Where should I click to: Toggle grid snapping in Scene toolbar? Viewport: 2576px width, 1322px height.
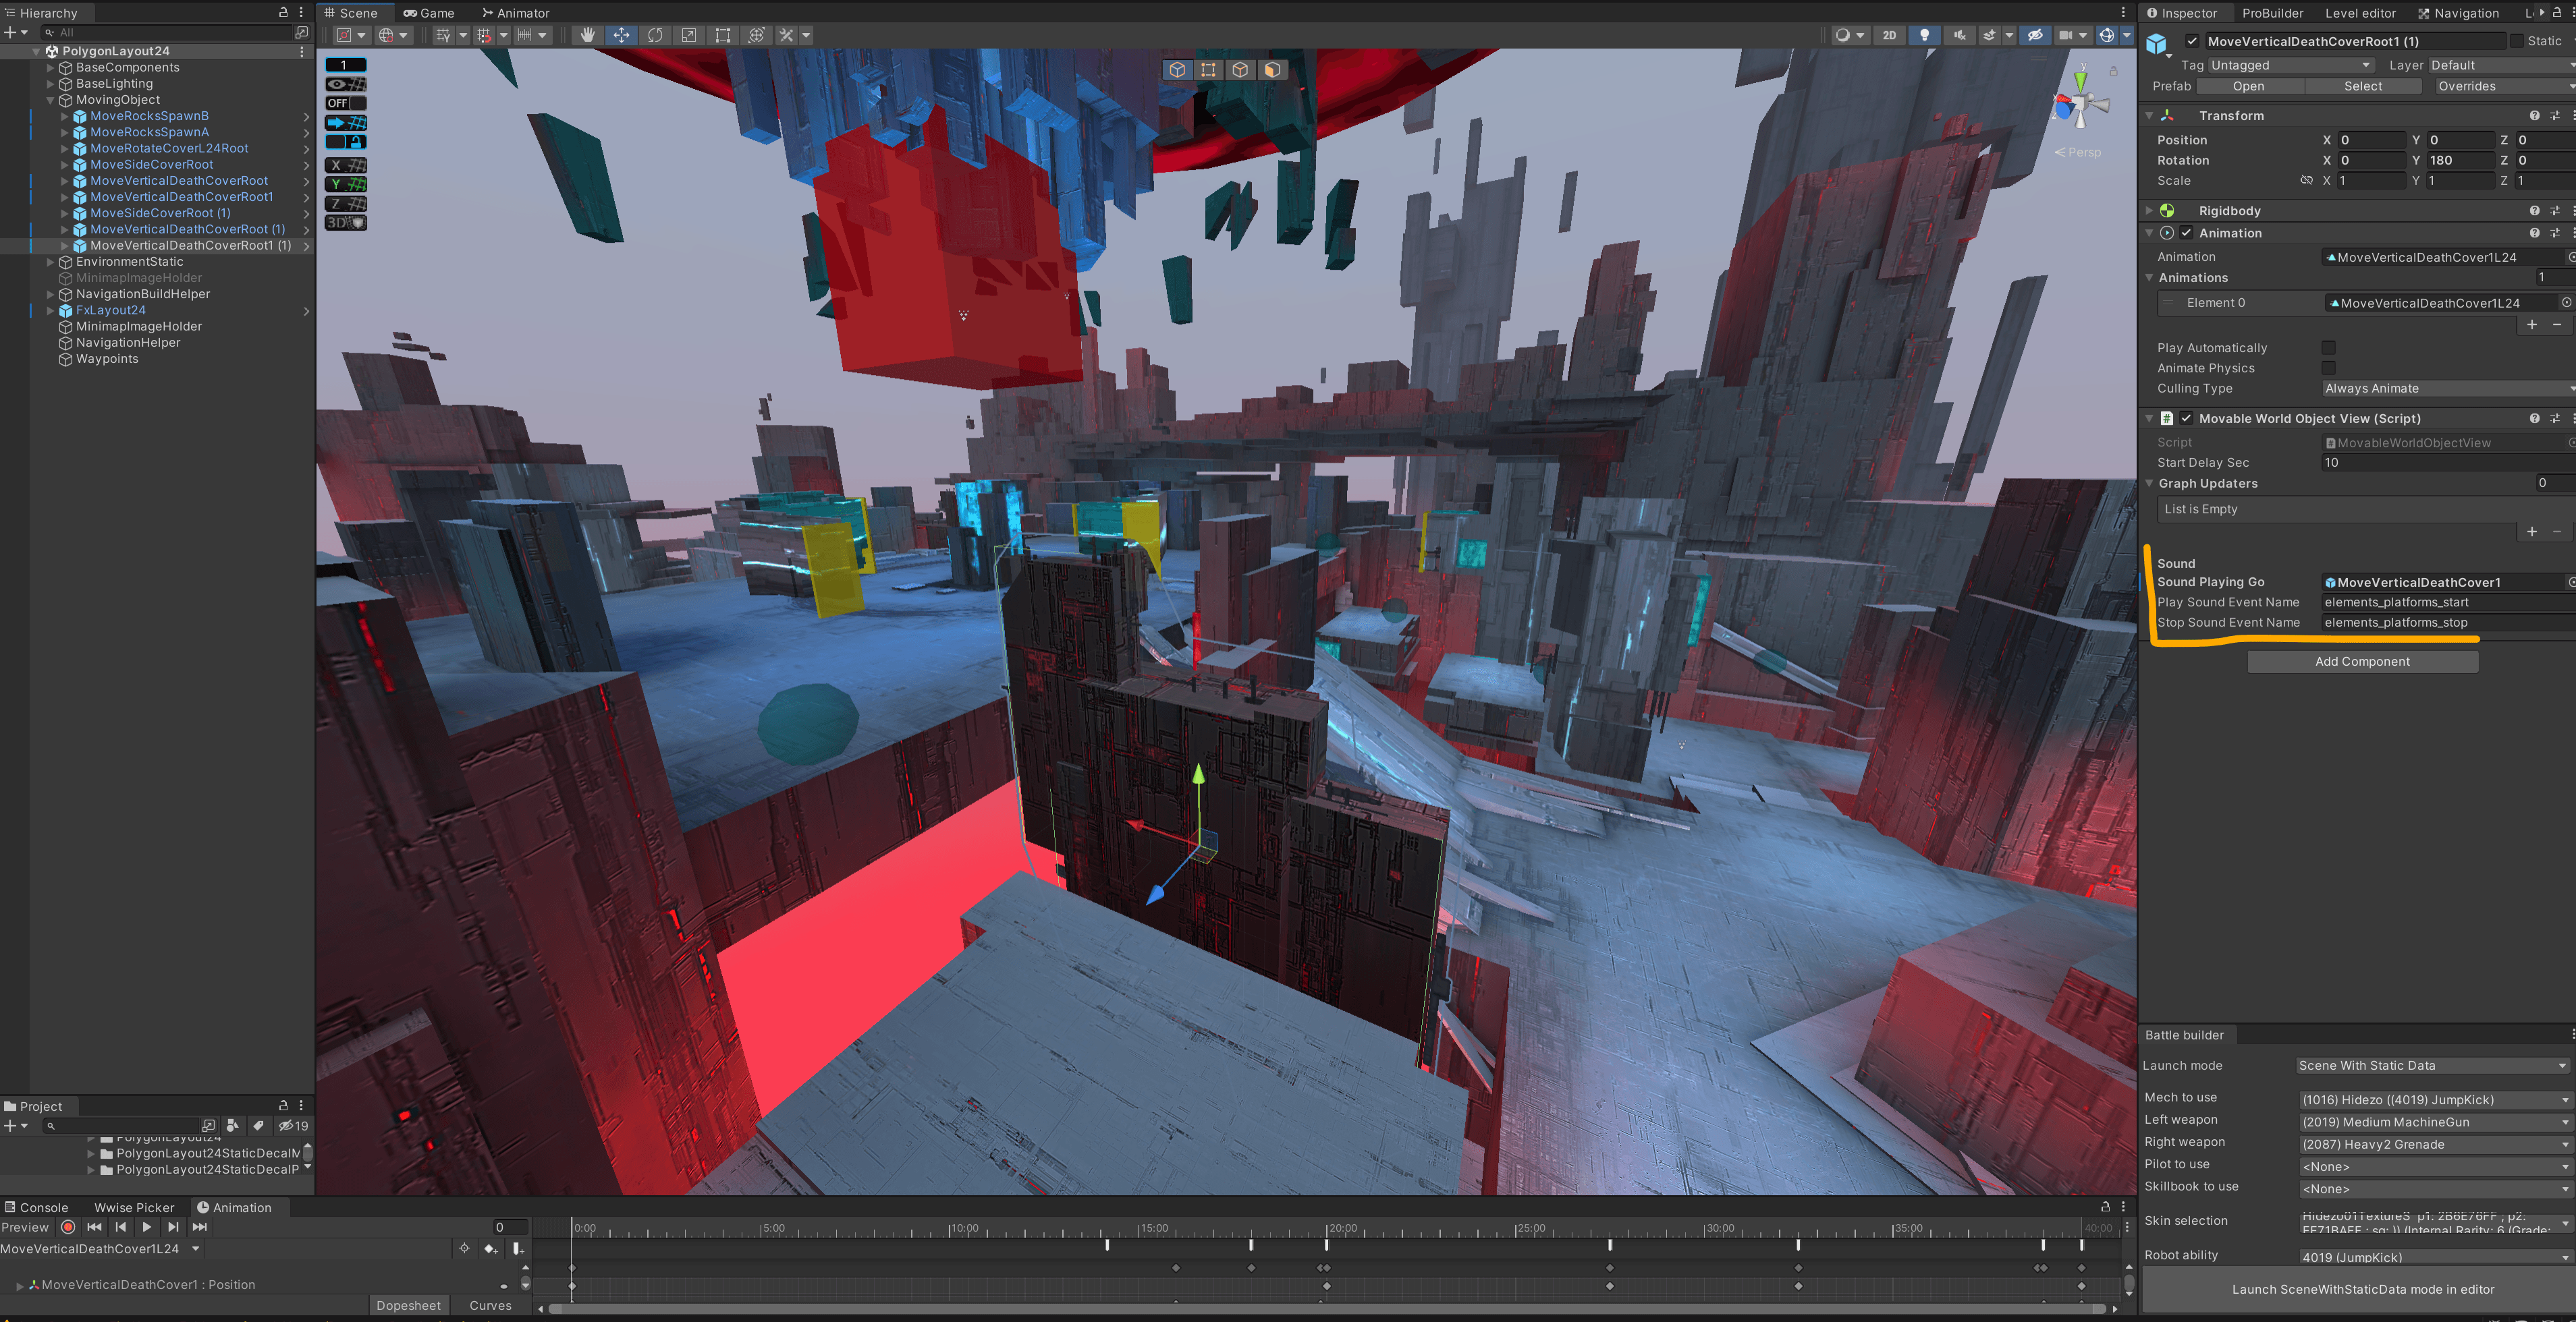[x=484, y=35]
